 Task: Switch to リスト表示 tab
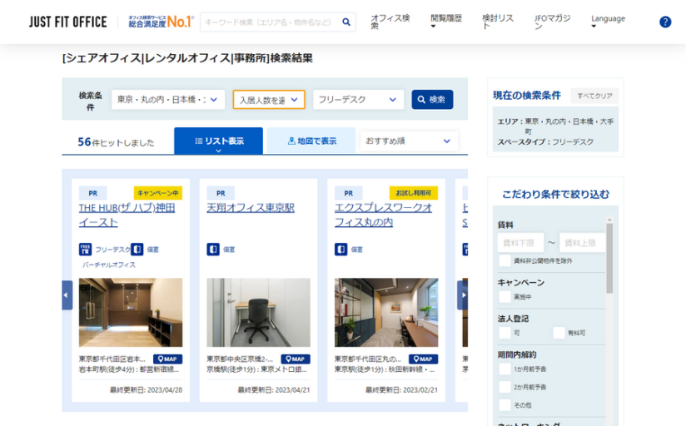click(218, 141)
